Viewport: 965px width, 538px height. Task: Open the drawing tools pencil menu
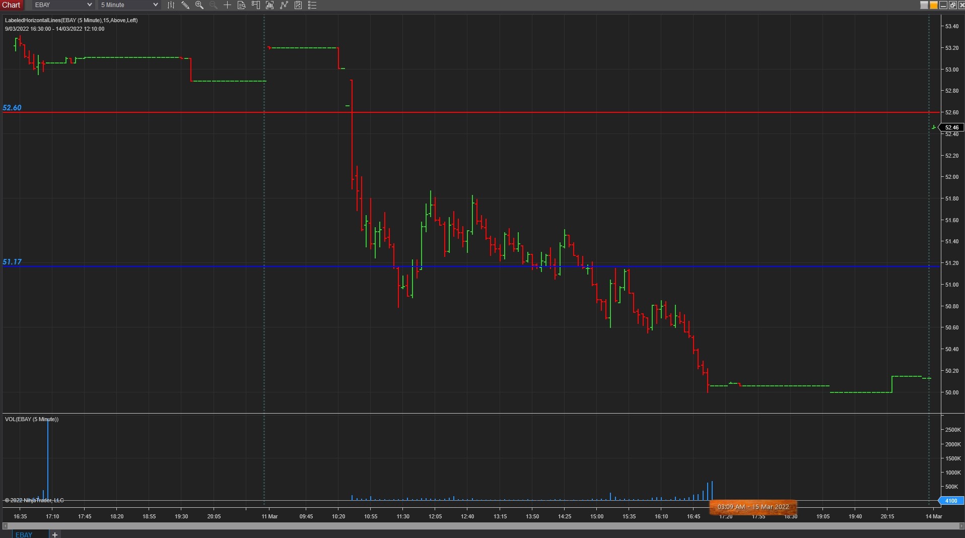(185, 5)
